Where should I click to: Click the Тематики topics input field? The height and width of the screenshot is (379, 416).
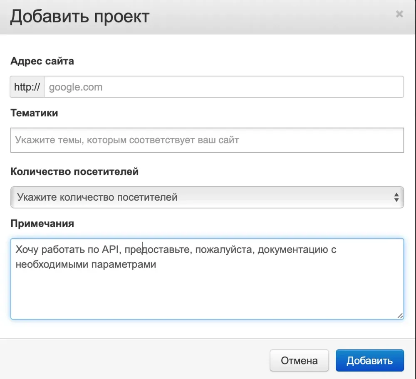tap(207, 140)
